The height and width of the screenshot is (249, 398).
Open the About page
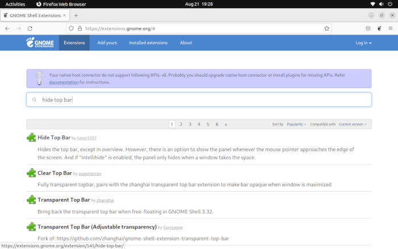click(x=186, y=43)
